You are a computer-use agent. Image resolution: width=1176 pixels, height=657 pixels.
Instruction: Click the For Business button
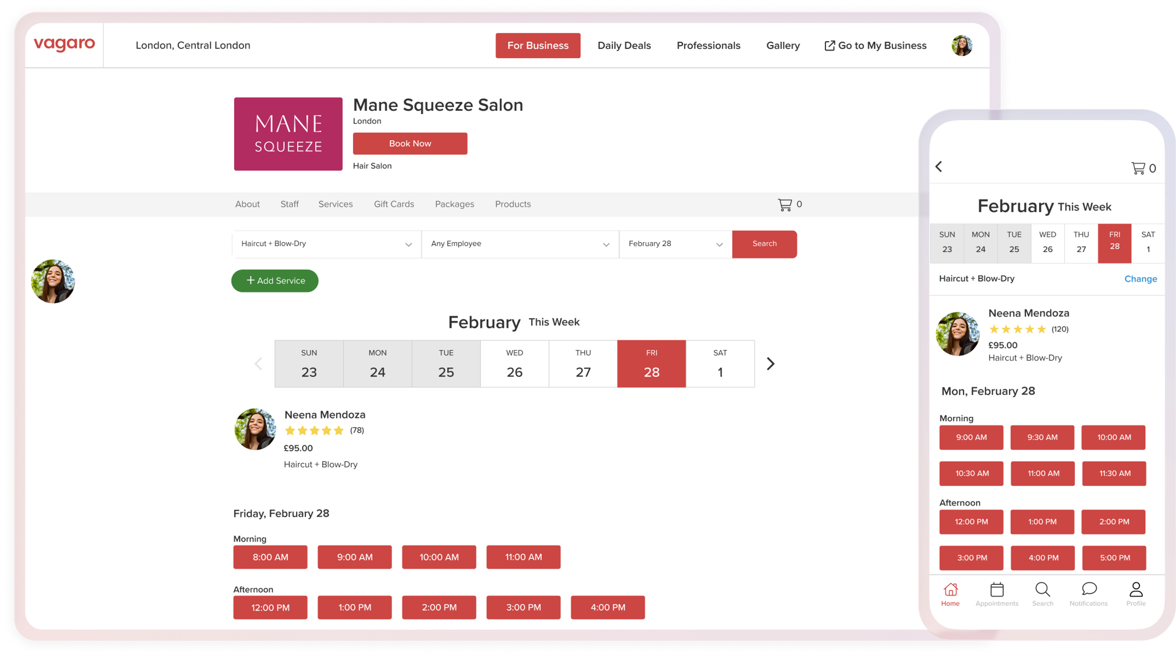click(x=538, y=46)
